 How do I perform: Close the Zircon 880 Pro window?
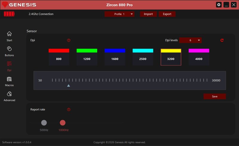pyautogui.click(x=234, y=5)
